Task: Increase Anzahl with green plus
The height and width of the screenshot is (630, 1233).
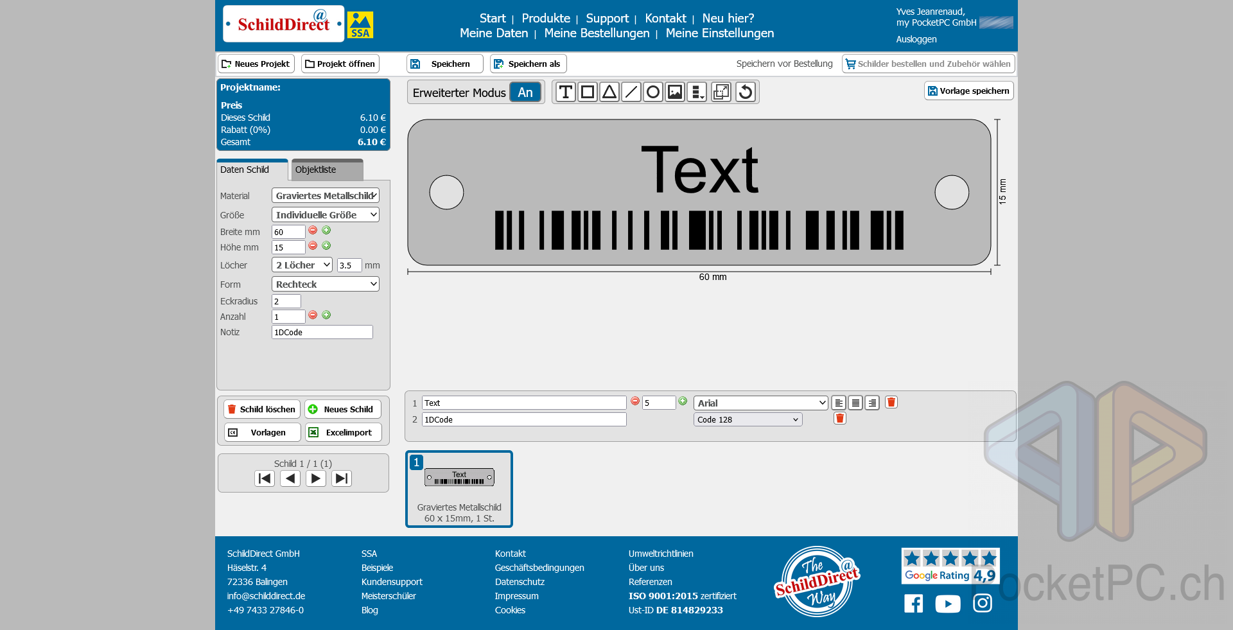Action: (x=326, y=315)
